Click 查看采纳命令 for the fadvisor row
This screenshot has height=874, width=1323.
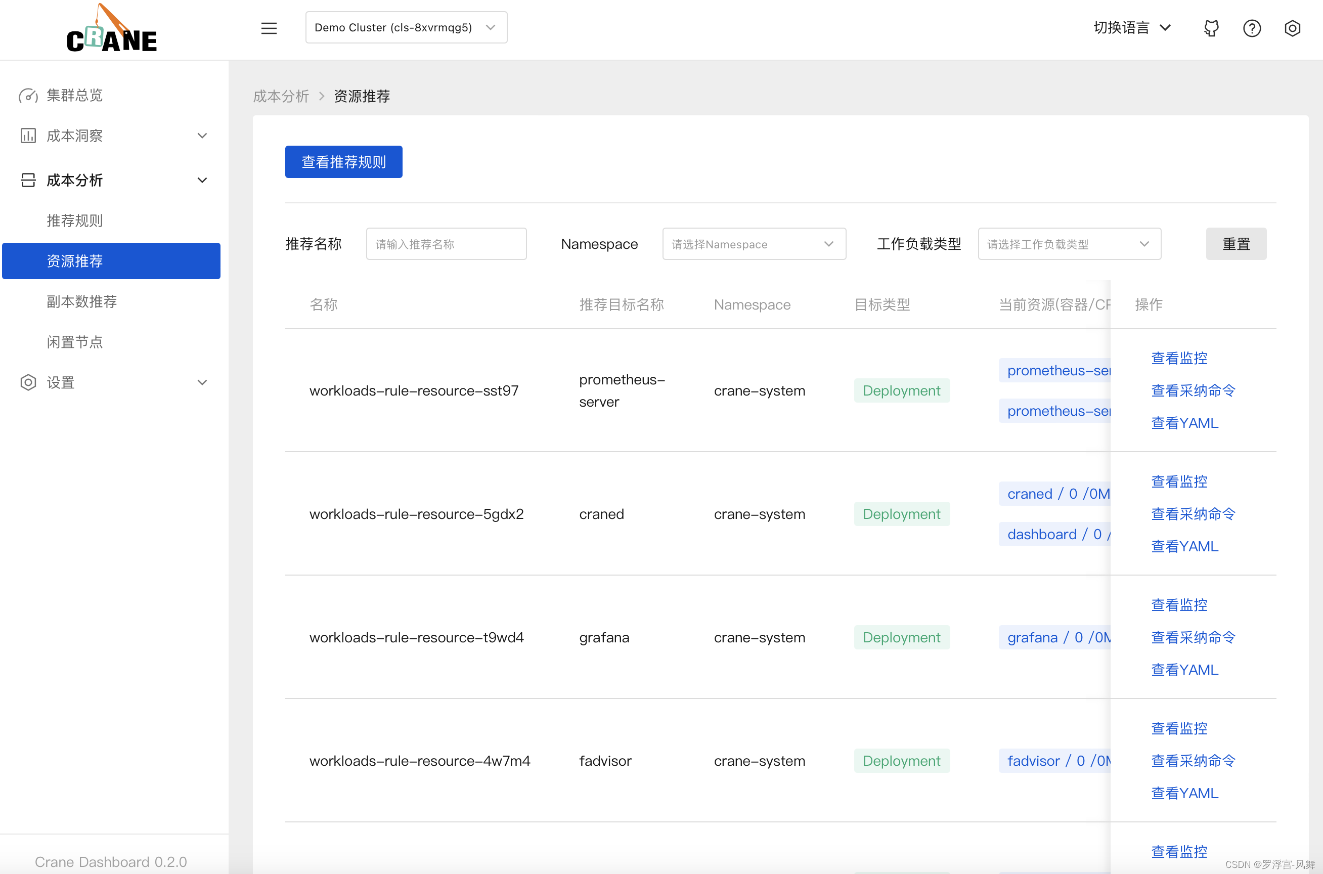click(x=1193, y=760)
